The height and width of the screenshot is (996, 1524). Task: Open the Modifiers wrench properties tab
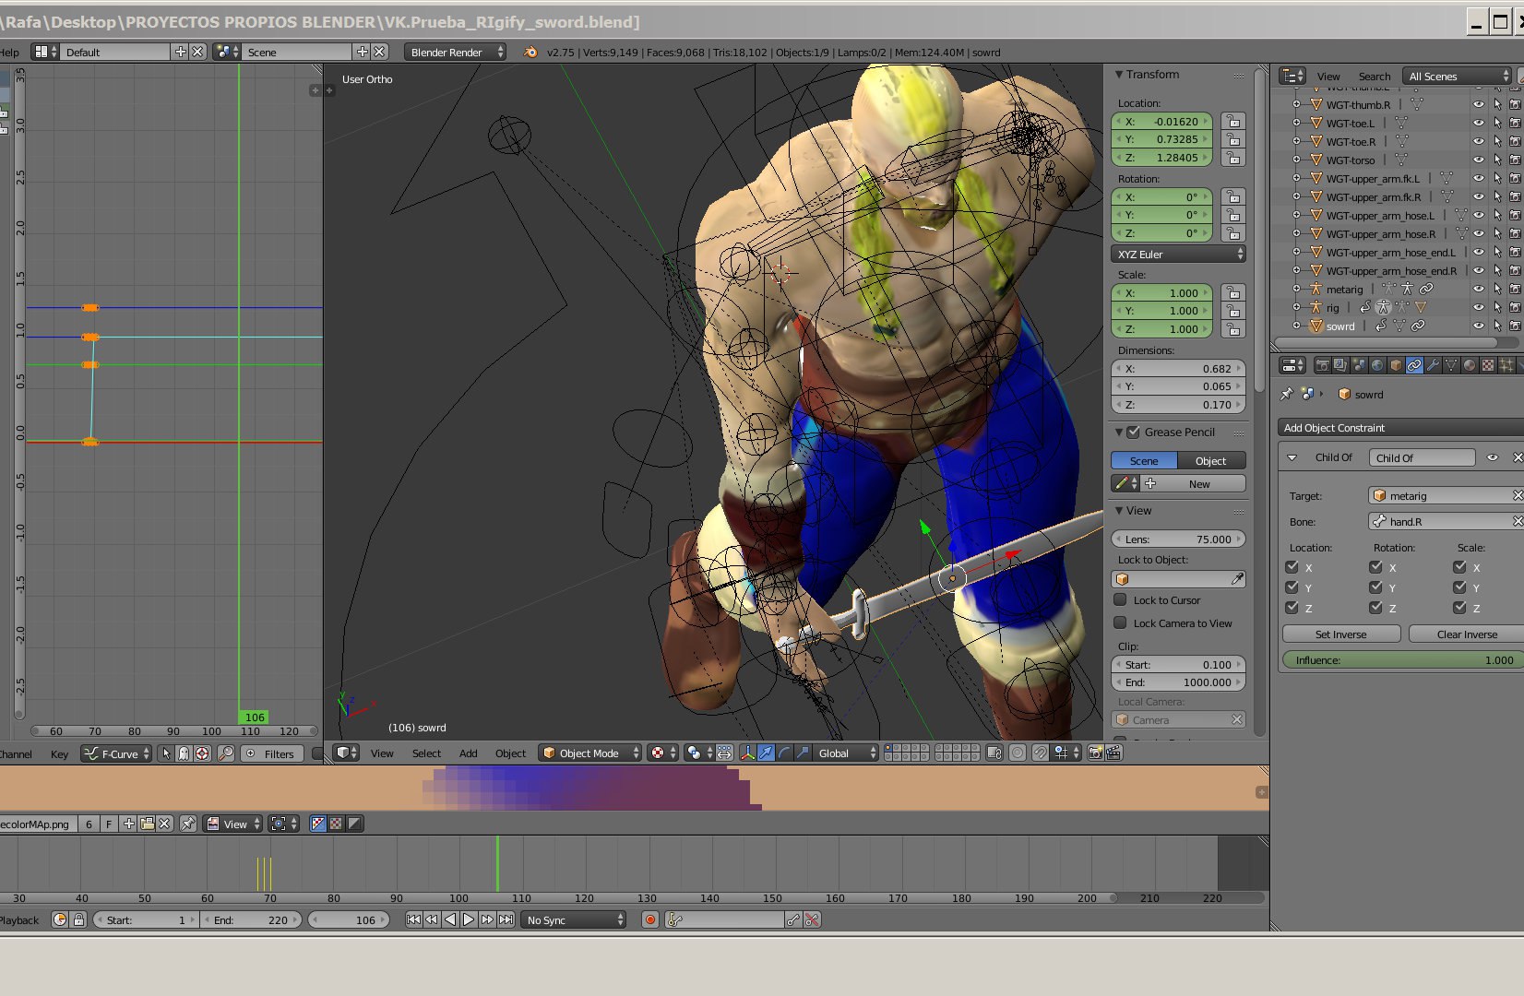pos(1433,366)
